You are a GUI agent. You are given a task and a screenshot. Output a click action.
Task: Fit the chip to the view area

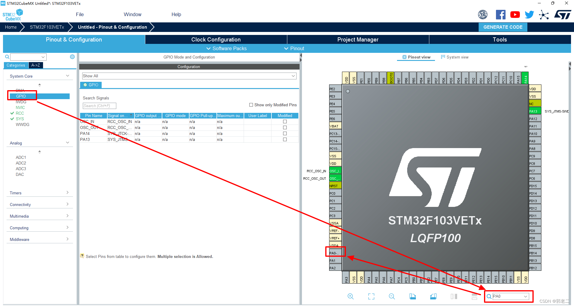click(371, 296)
